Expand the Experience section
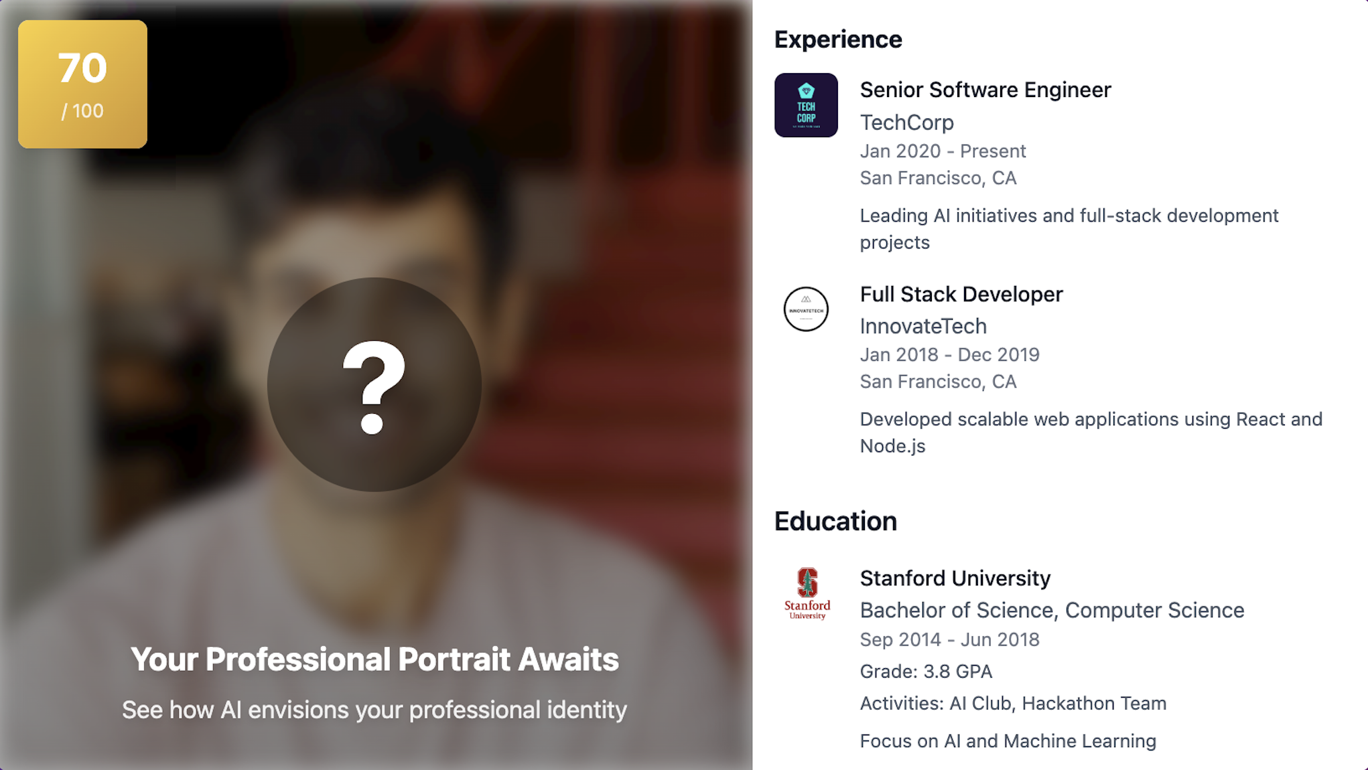 pyautogui.click(x=838, y=39)
